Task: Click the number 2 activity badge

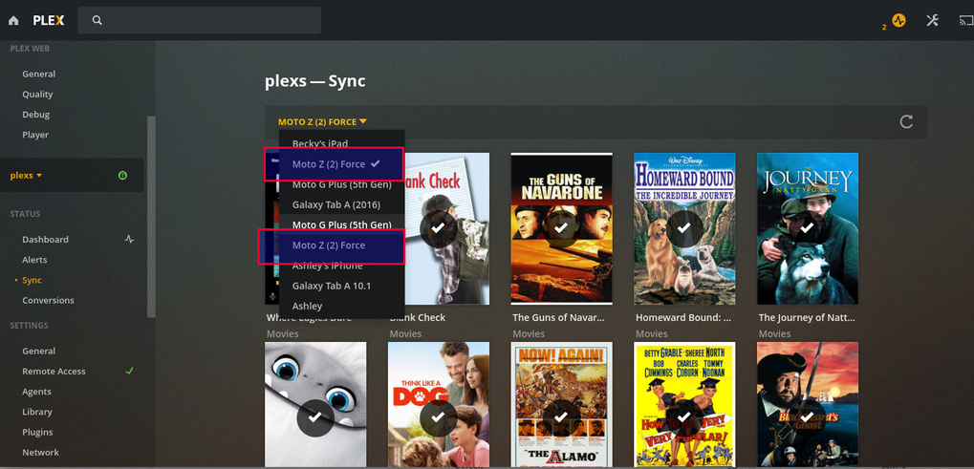Action: pyautogui.click(x=884, y=28)
